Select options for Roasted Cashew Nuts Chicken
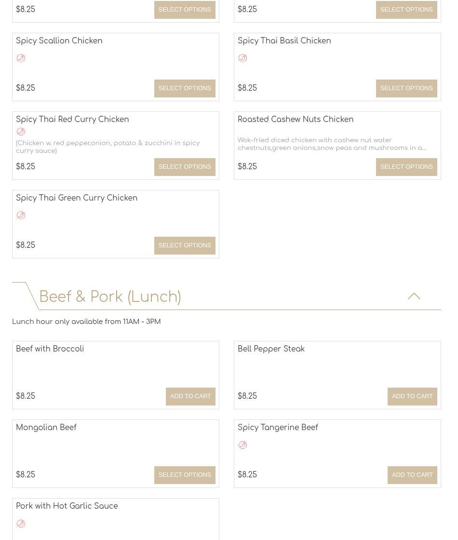The width and height of the screenshot is (458, 540). point(406,167)
